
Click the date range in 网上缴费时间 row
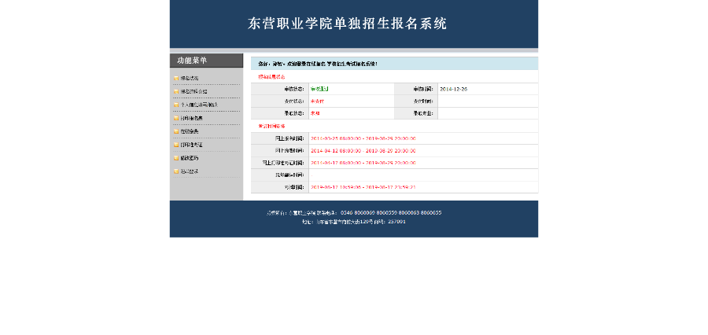click(x=363, y=151)
